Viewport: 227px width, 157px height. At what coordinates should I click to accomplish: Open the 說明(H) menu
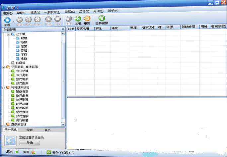pyautogui.click(x=113, y=11)
